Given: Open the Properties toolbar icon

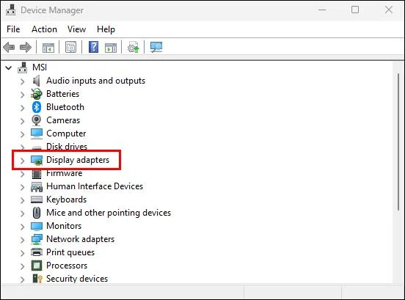Looking at the screenshot, I should click(70, 47).
